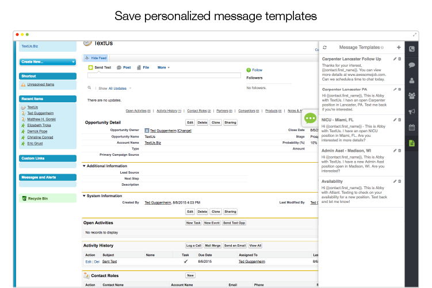Screen dimensions: 432x288
Task: Click the New Event button
Action: (x=212, y=222)
